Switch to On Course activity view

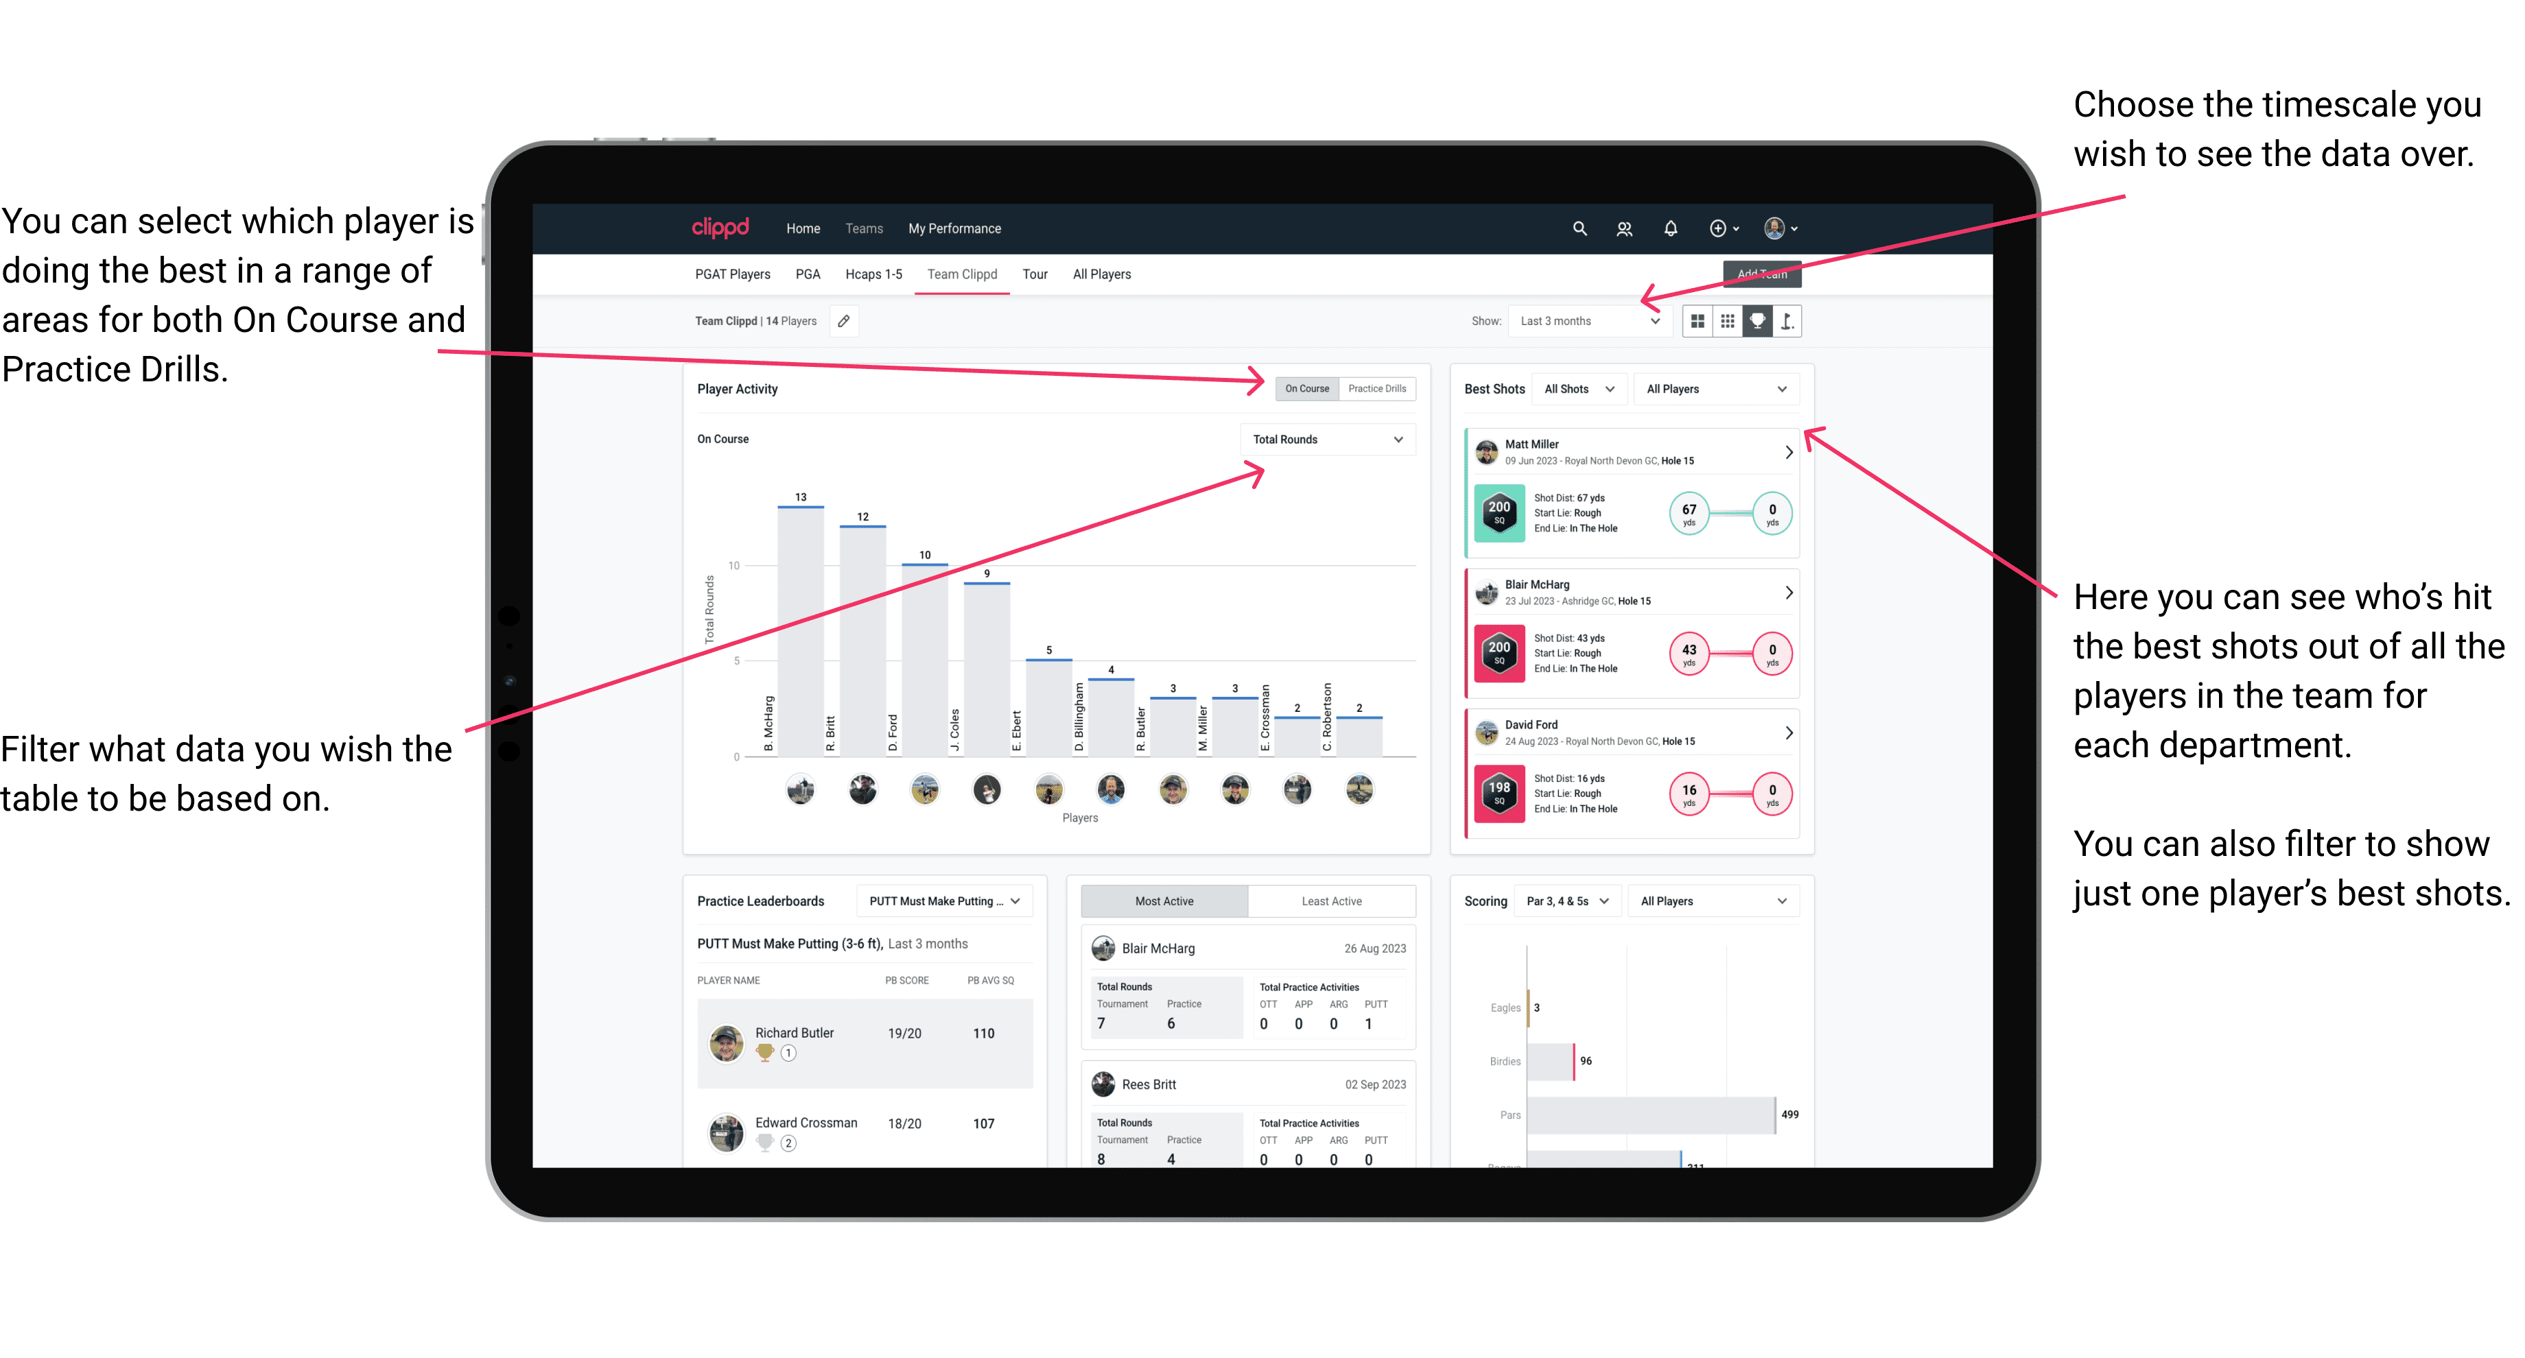coord(1304,390)
